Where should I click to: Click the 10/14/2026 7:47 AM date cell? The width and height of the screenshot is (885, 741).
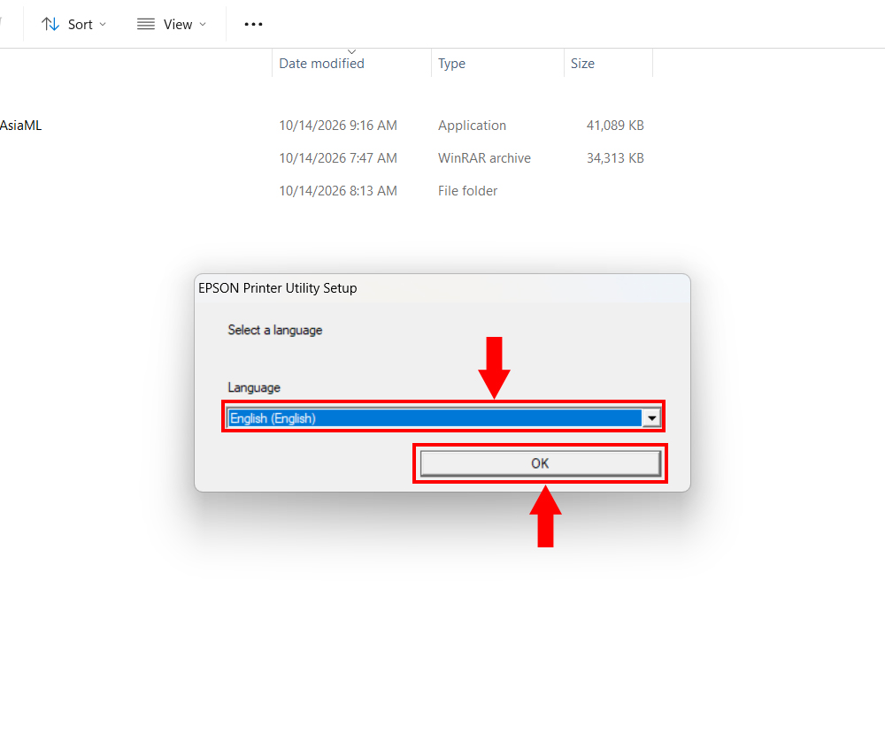[x=338, y=158]
